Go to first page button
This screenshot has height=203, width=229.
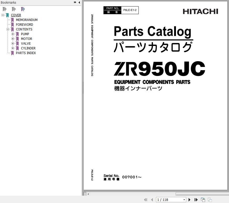click(145, 200)
